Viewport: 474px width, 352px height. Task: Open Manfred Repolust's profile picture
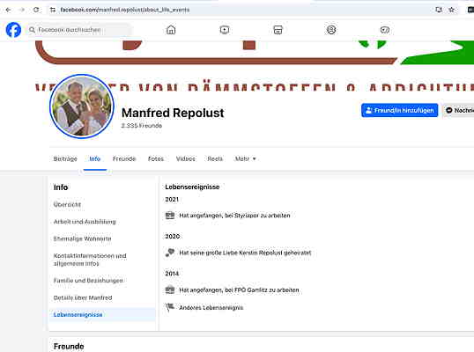(82, 106)
